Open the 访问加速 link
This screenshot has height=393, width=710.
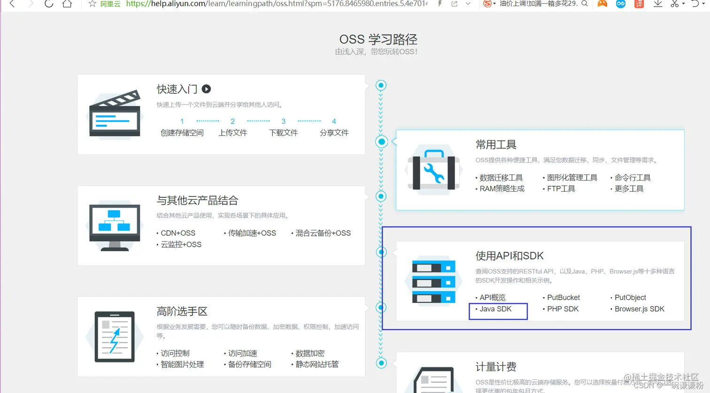point(243,353)
